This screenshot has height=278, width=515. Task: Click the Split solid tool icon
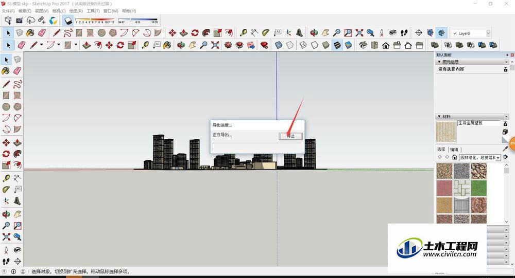tap(493, 45)
